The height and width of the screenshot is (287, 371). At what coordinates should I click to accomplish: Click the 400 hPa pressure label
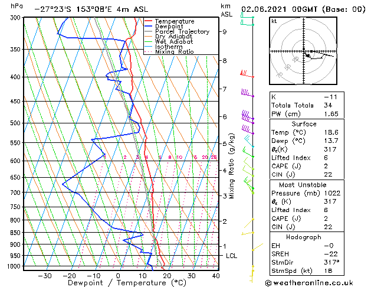[x=17, y=77]
